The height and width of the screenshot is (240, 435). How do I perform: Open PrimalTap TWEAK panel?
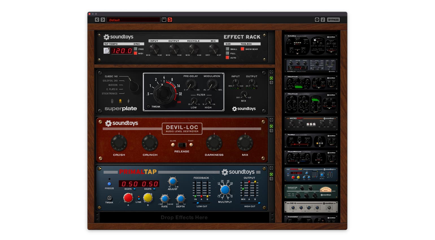pyautogui.click(x=109, y=198)
